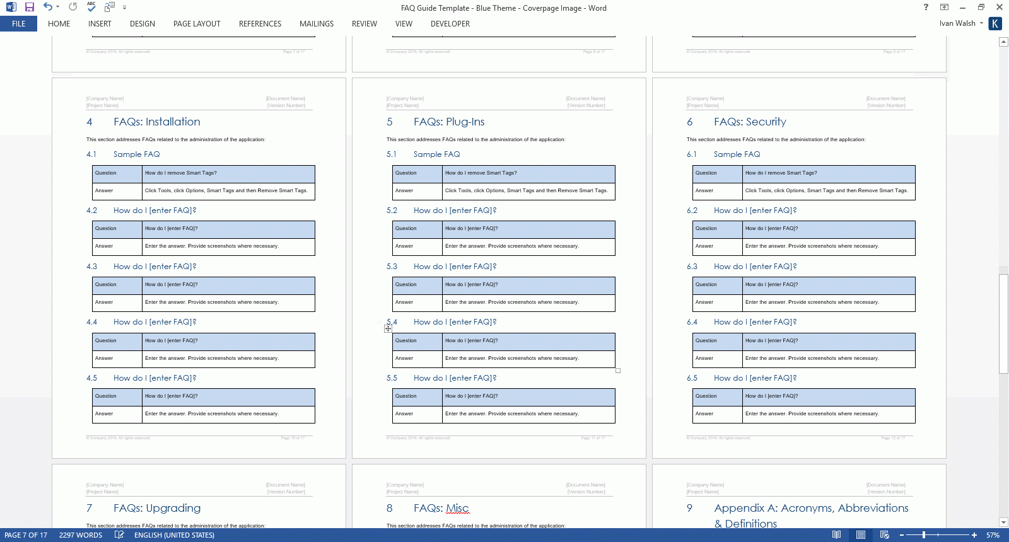Screen dimensions: 1009x542
Task: Click the vertical scrollbar down arrow
Action: point(1003,522)
